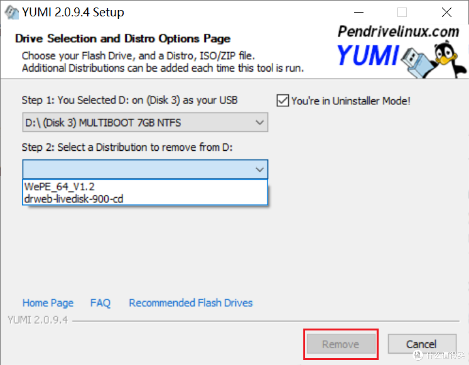
Task: Open the Home Page link
Action: (x=48, y=303)
